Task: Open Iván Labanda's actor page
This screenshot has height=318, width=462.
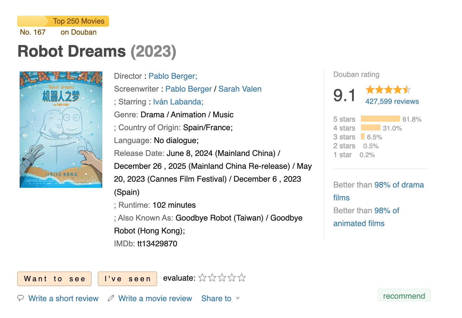Action: click(x=178, y=102)
